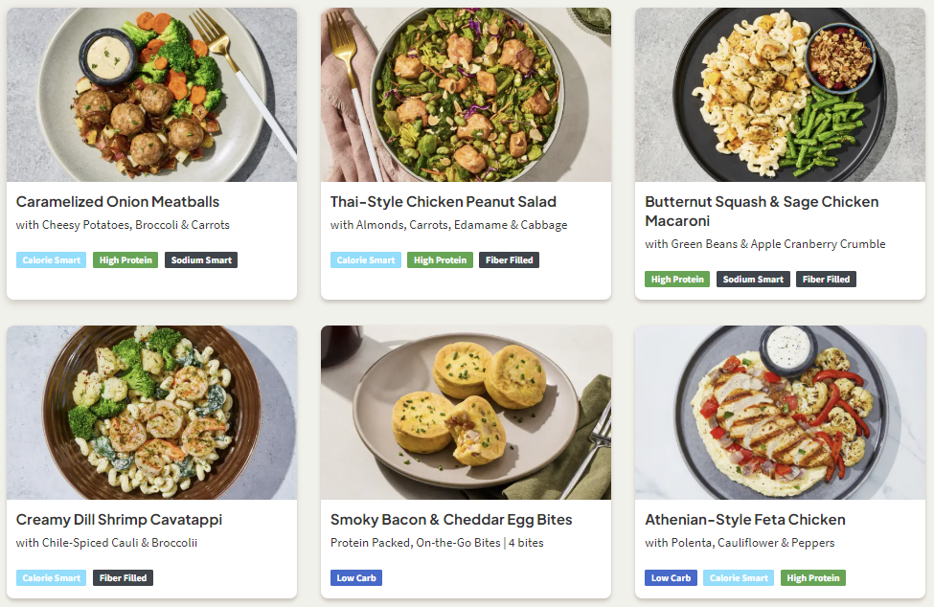Click Calorie Smart tag on Shrimp Cavatappi card
Screen dimensions: 934x607
click(x=52, y=578)
